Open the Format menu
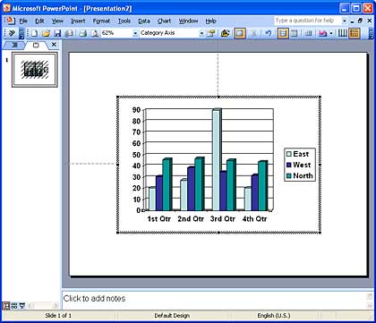The width and height of the screenshot is (376, 323). (101, 21)
